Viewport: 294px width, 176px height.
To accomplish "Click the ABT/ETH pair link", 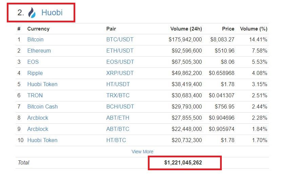I will [x=118, y=118].
